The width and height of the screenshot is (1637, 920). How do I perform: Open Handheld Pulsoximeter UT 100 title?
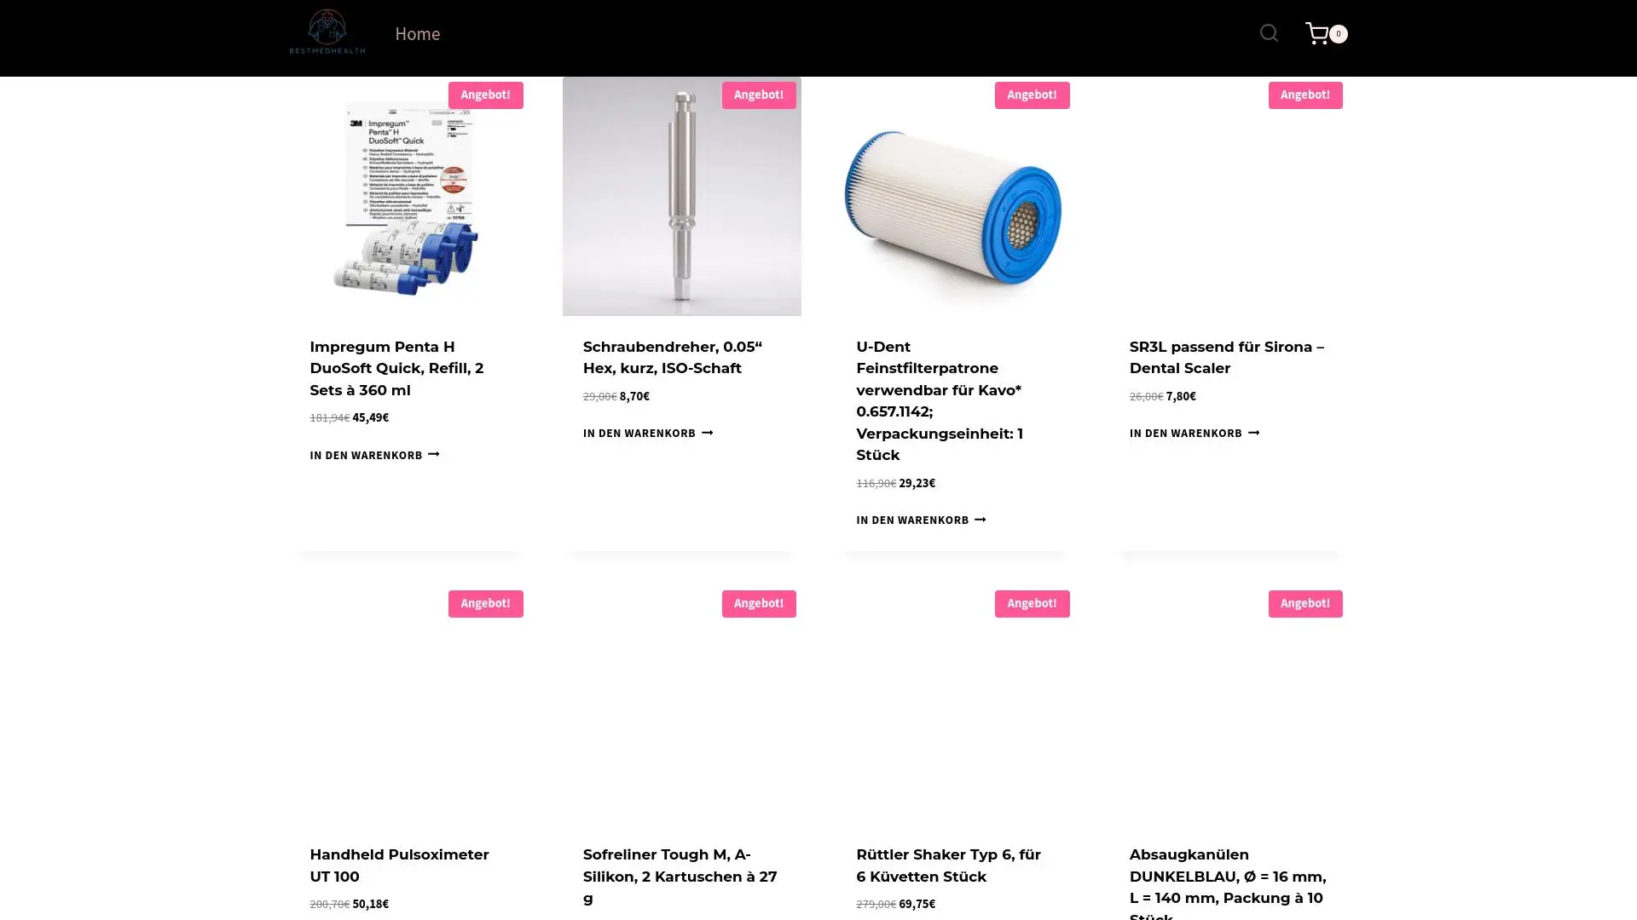[399, 865]
